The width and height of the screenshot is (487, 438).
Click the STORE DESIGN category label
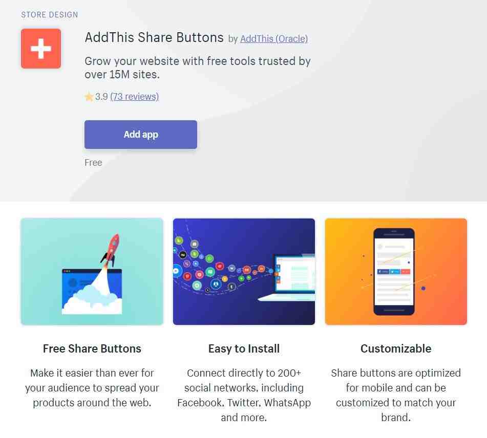[x=49, y=15]
